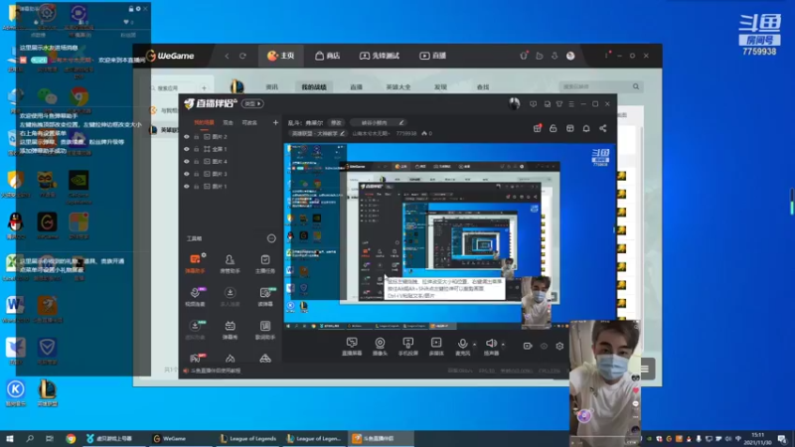Click the user avatar in 直播伴侣 title bar
Screen dimensions: 795x447
pos(514,104)
